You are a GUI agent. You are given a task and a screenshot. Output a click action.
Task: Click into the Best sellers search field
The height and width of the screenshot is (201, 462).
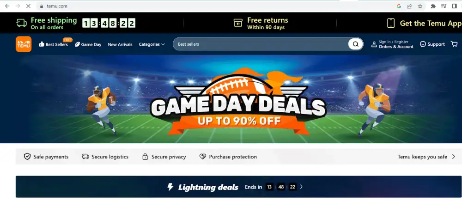point(261,44)
